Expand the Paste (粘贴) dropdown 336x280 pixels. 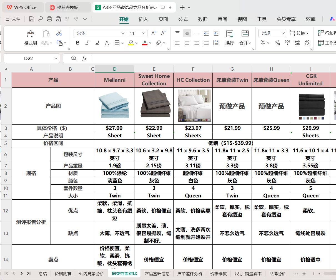pyautogui.click(x=51, y=43)
